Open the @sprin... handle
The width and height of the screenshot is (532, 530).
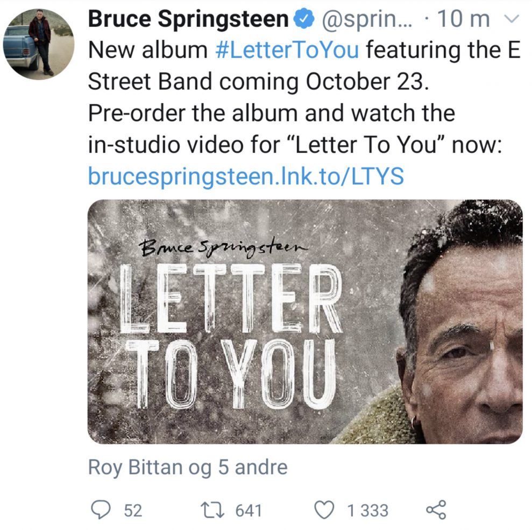coord(368,20)
